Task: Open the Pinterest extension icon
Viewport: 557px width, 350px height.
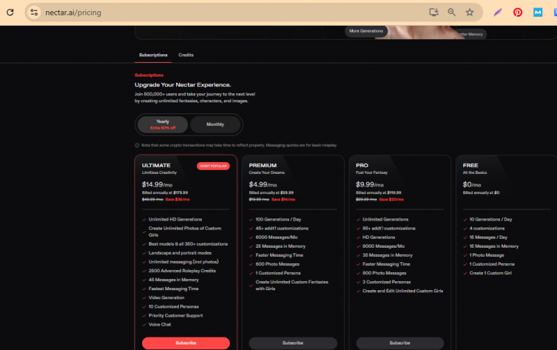Action: pos(517,13)
